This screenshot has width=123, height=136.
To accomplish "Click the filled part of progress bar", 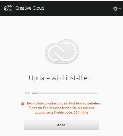I will coord(34,93).
